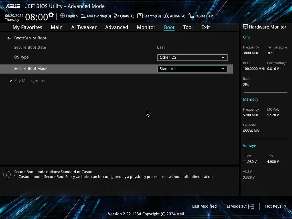Switch to the Exit tab
The image size is (292, 219).
point(206,27)
